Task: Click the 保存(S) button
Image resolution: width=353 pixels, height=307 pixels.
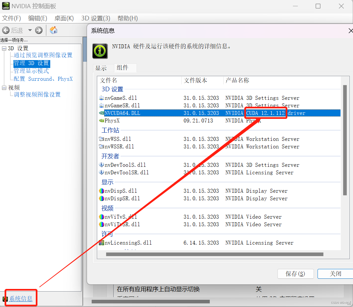Action: pyautogui.click(x=295, y=274)
